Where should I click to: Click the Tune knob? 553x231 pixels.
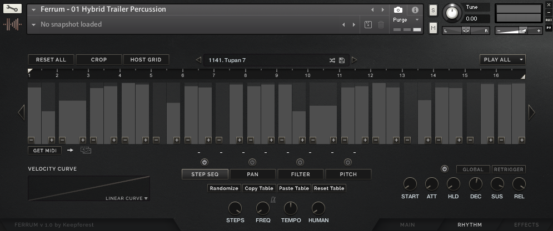point(453,12)
